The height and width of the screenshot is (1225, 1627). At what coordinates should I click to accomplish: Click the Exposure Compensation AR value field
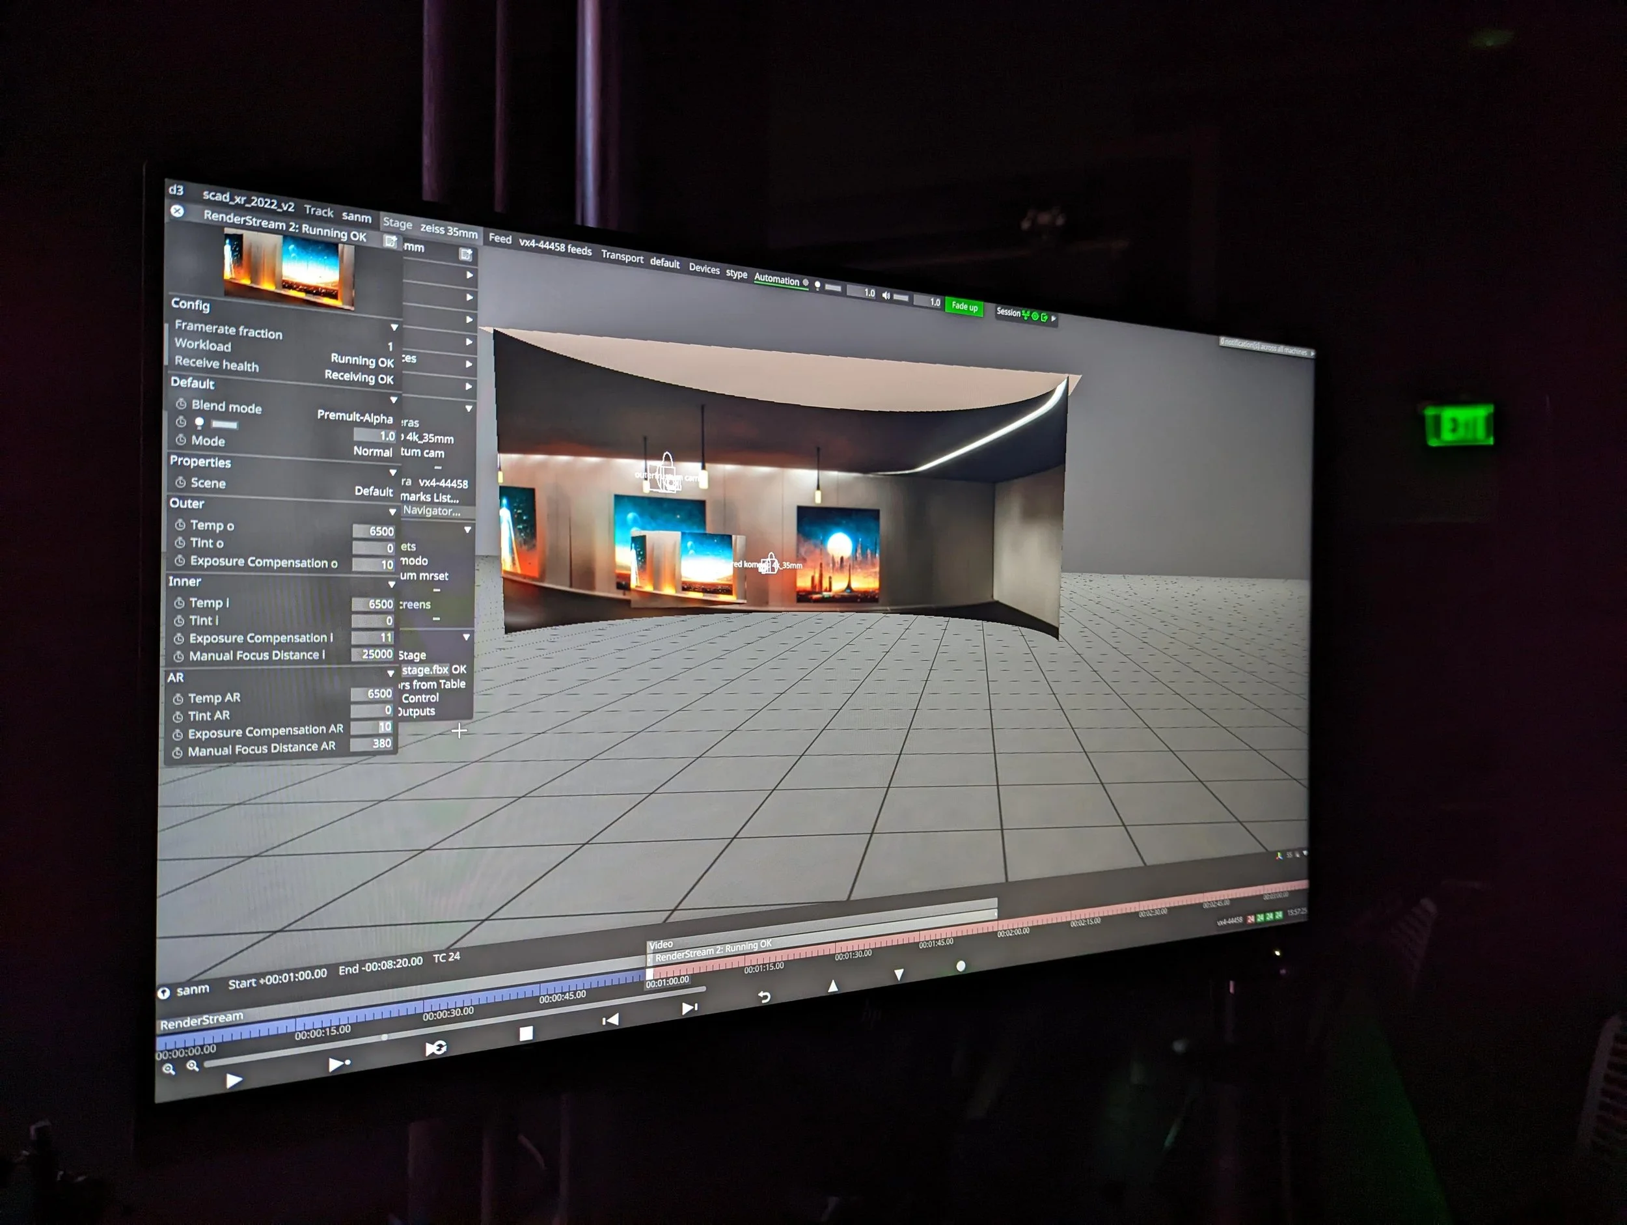374,727
